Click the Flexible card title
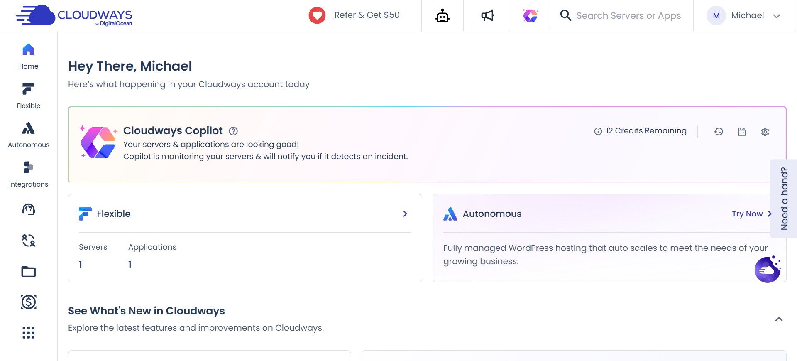The height and width of the screenshot is (361, 797). [113, 214]
